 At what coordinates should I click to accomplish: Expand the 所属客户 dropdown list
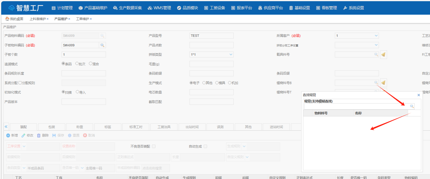[x=376, y=36]
